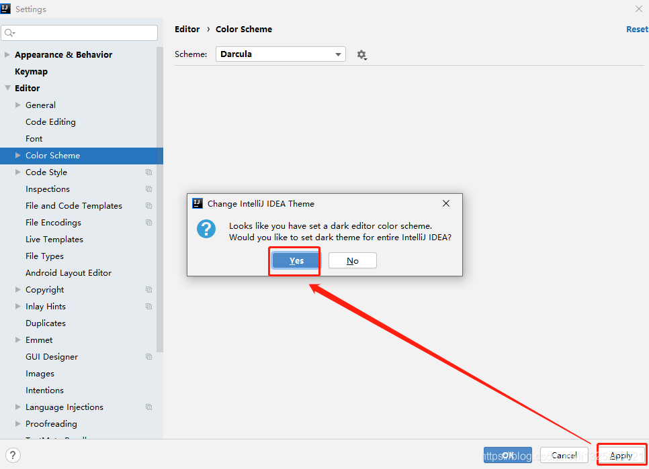Click the magnifier icon in the settings search

tap(9, 33)
